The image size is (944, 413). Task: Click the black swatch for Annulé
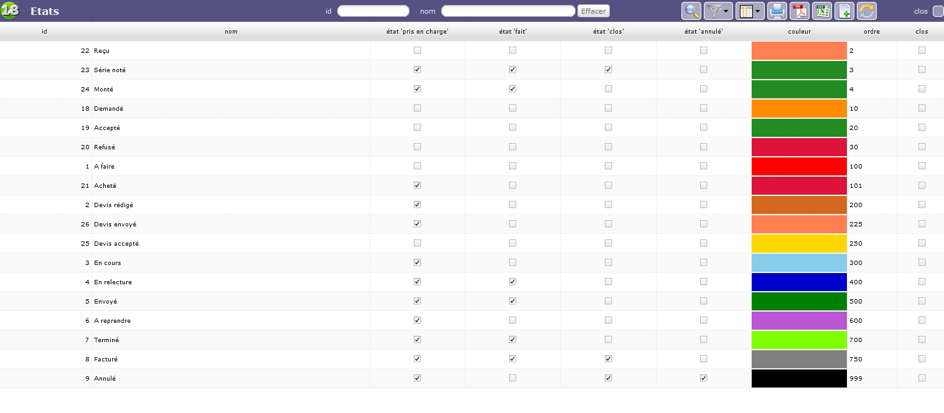click(x=799, y=378)
